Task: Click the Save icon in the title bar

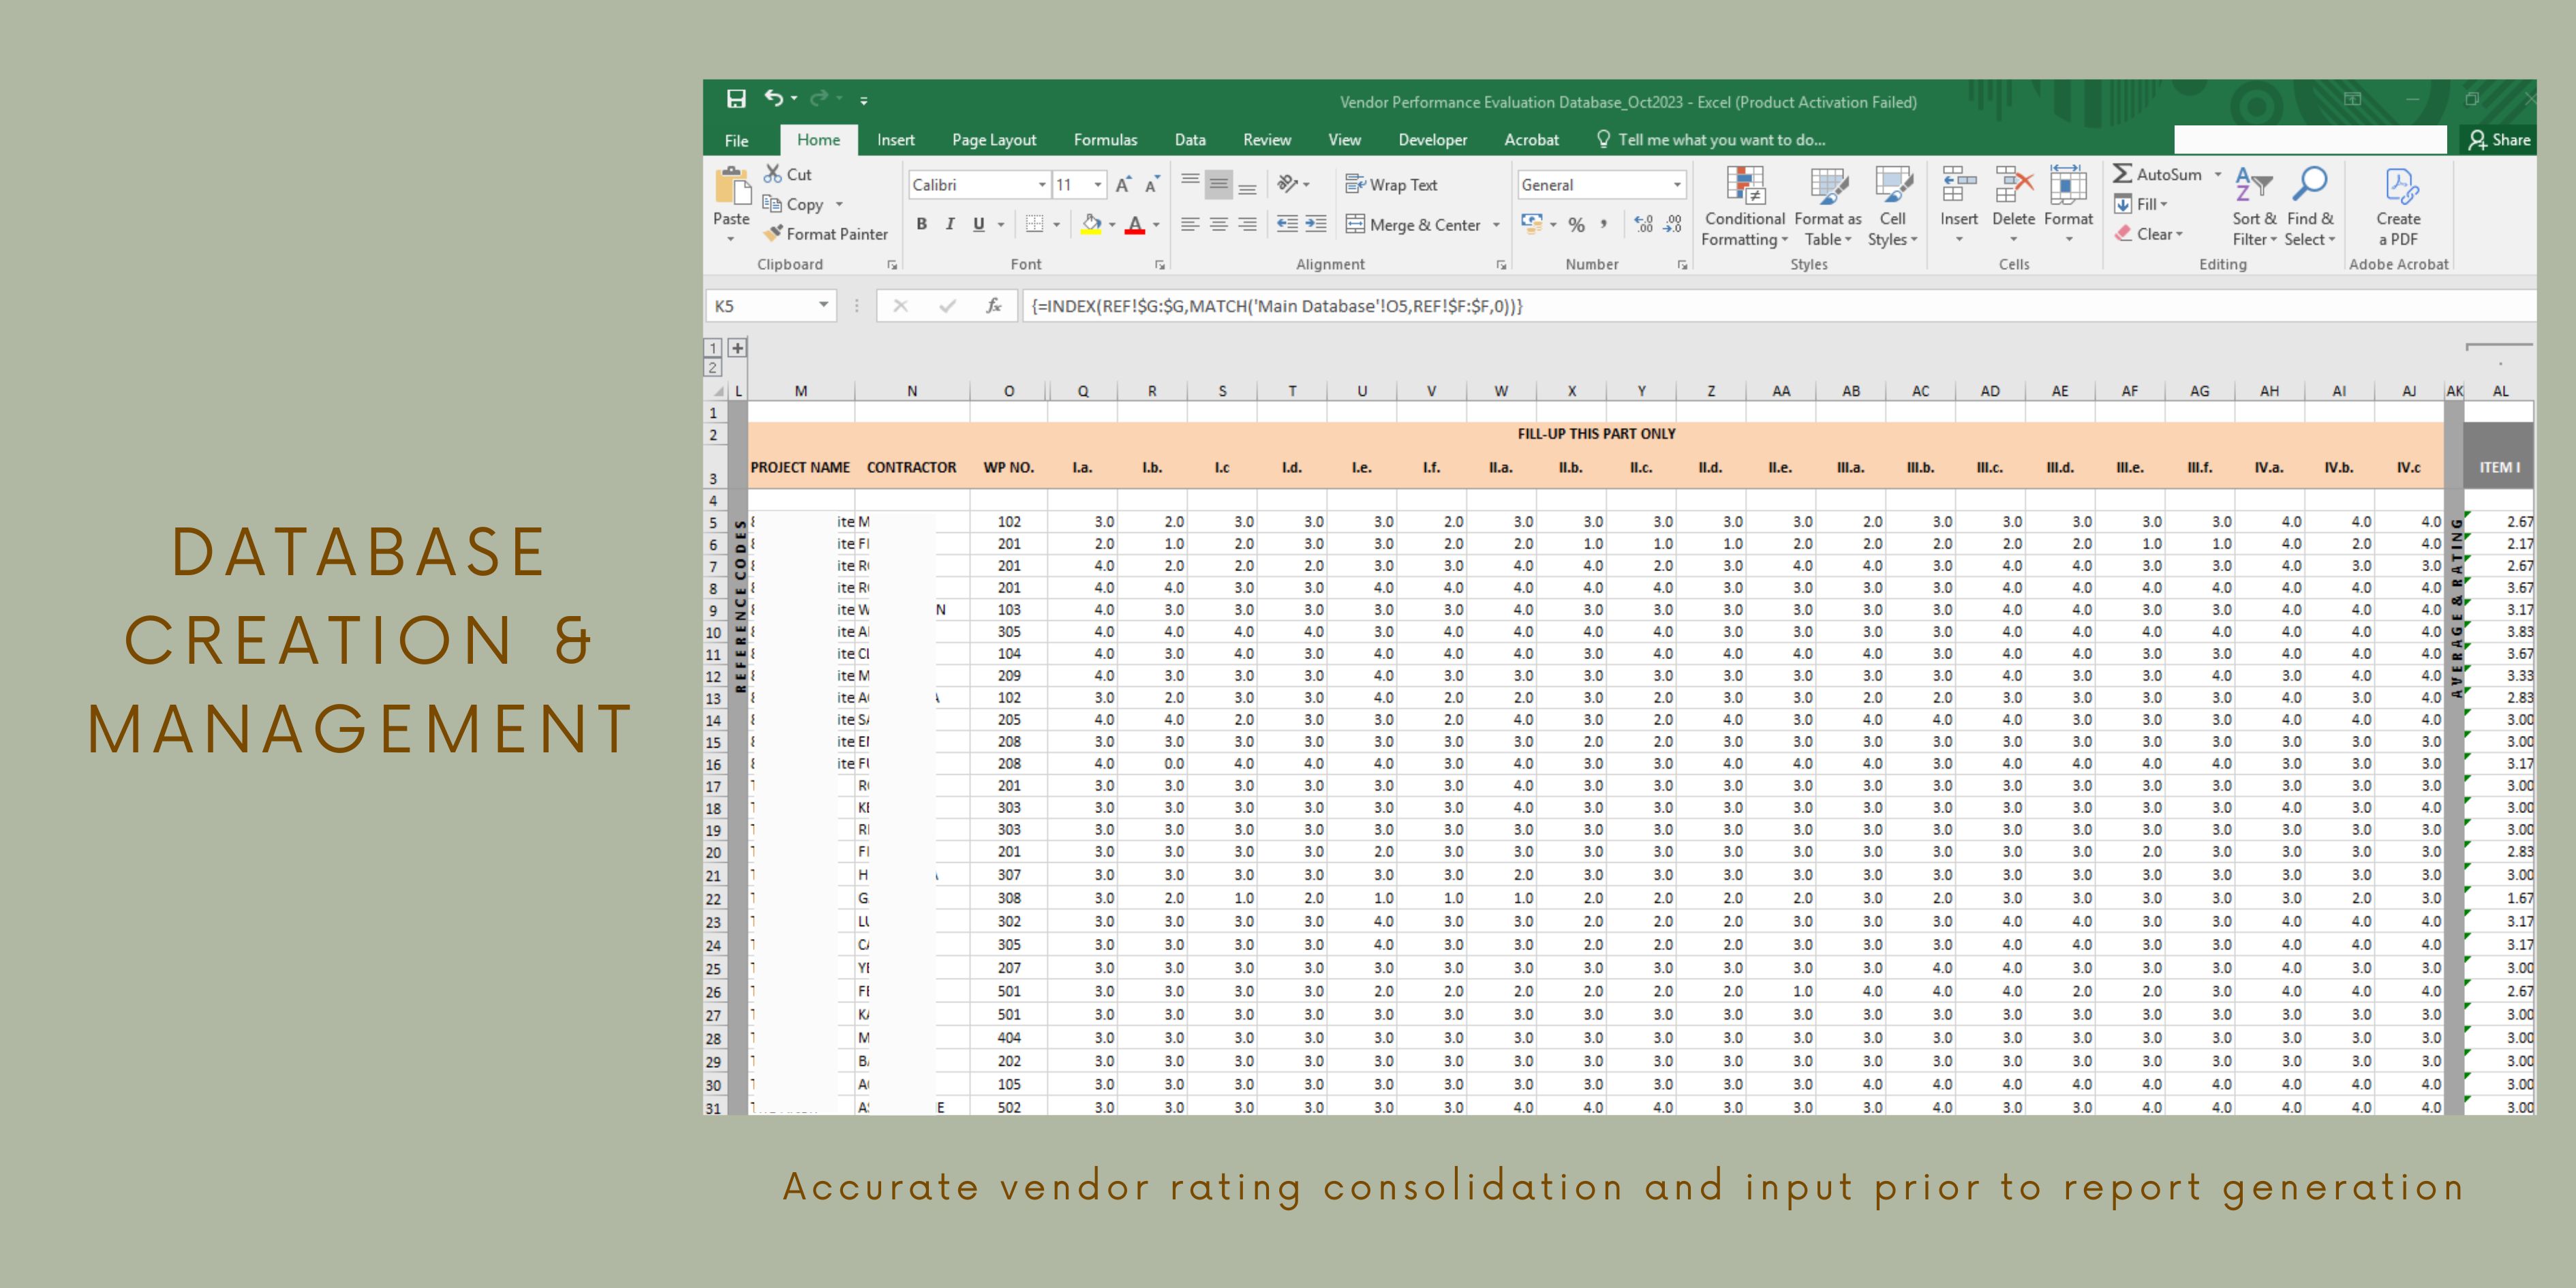Action: point(736,99)
